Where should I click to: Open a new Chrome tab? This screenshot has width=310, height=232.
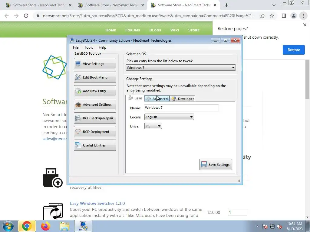click(x=226, y=5)
